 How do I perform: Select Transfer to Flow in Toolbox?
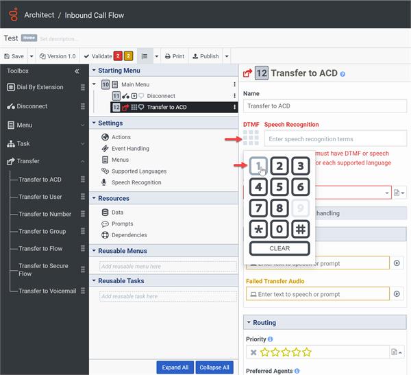tap(40, 249)
